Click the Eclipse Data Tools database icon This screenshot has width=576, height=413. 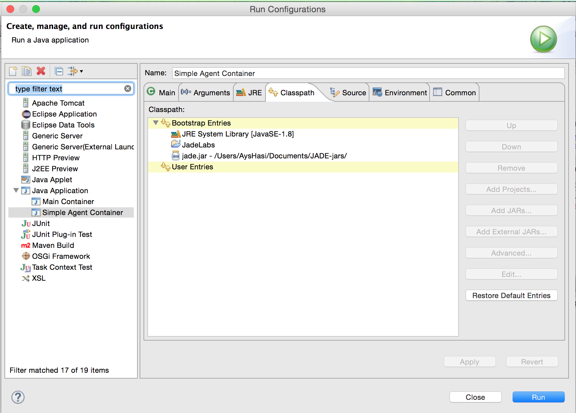pos(26,125)
